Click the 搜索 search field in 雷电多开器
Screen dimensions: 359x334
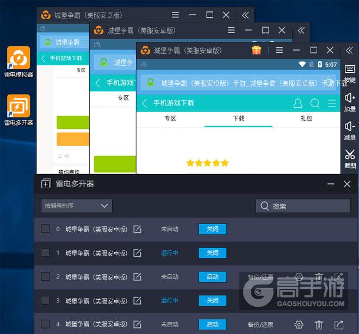point(303,206)
